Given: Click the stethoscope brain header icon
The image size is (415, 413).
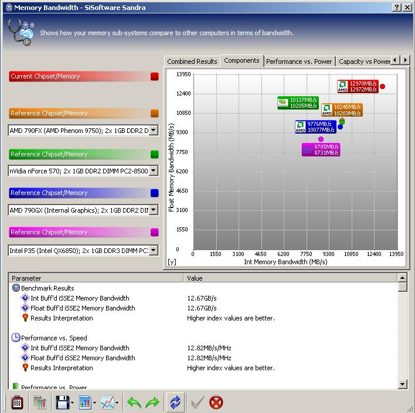Looking at the screenshot, I should tap(21, 32).
